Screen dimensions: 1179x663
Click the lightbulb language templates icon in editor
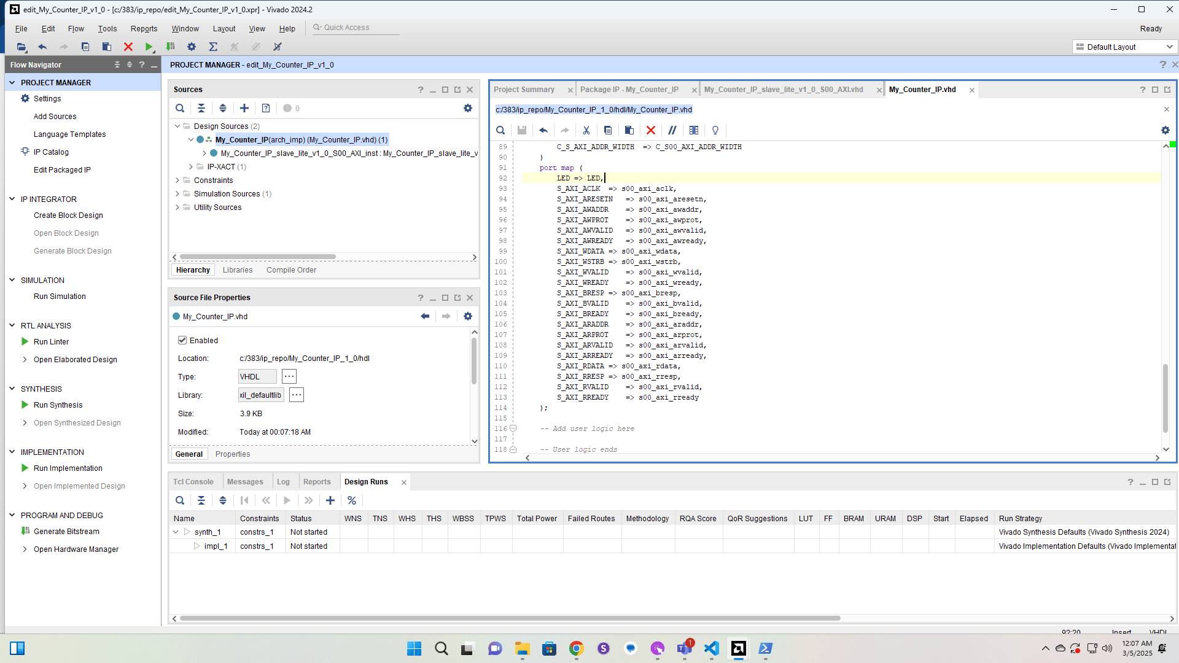(x=715, y=130)
